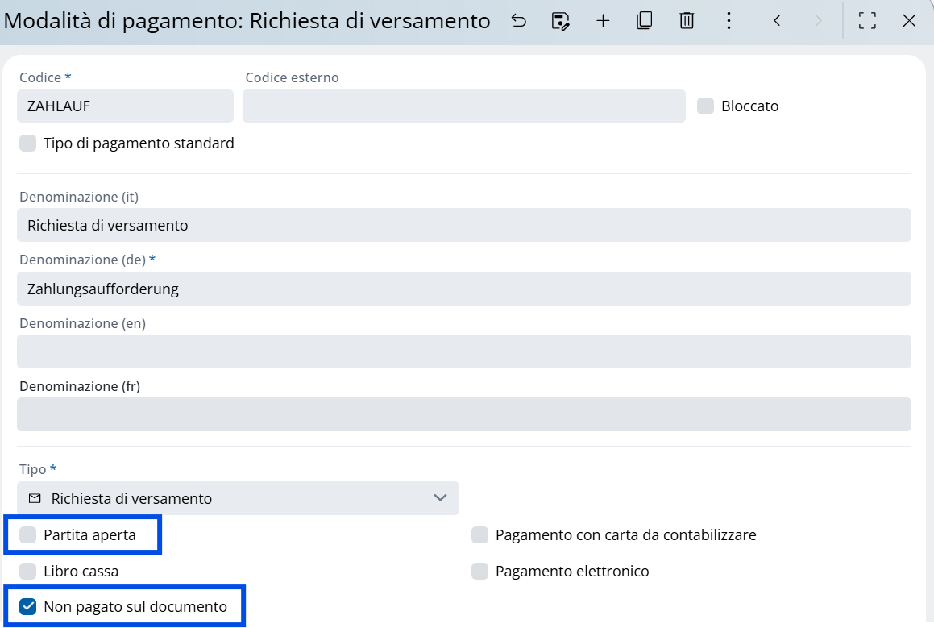Image resolution: width=934 pixels, height=628 pixels.
Task: Add a new record with plus icon
Action: [603, 21]
